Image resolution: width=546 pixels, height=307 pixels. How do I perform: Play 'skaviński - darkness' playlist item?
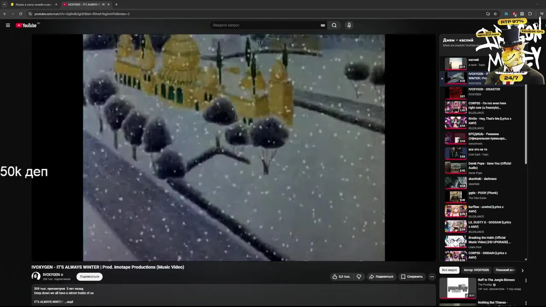point(482,182)
